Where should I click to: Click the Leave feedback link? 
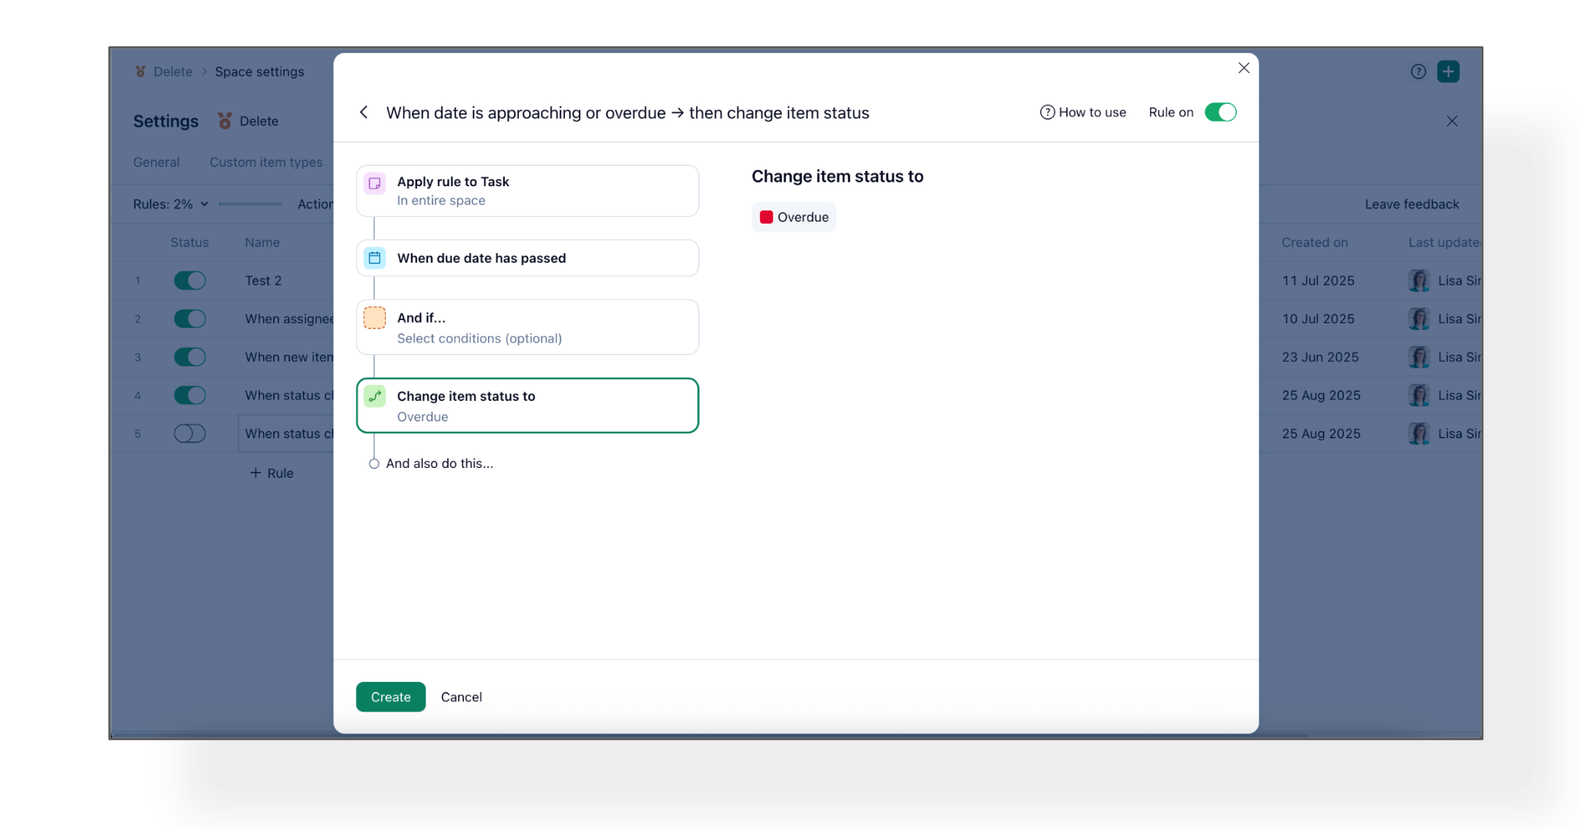click(1412, 204)
